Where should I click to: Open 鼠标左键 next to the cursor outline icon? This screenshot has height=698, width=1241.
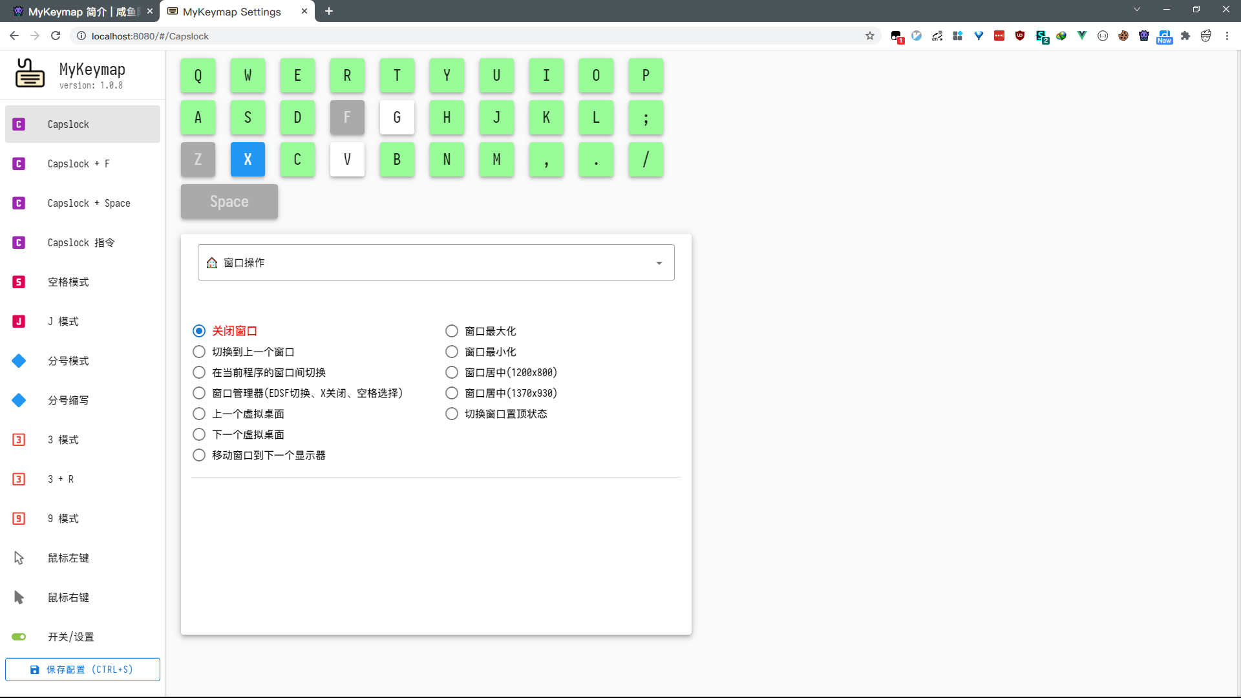68,558
